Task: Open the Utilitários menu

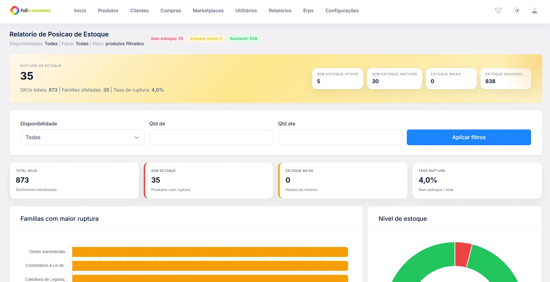Action: pyautogui.click(x=246, y=10)
